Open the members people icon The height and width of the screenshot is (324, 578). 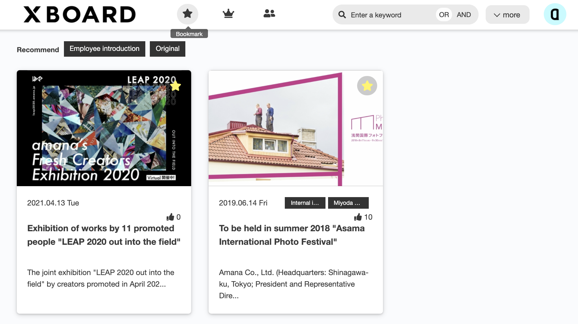(269, 14)
